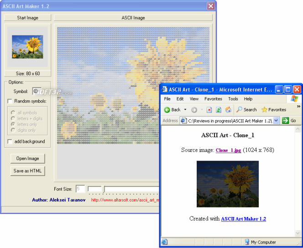Viewport: 303px width, 248px height.
Task: Open the Help menu in Internet Explorer
Action: pyautogui.click(x=248, y=99)
